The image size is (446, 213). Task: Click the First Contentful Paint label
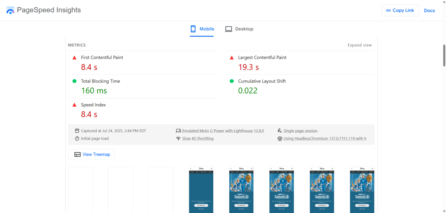click(x=102, y=57)
